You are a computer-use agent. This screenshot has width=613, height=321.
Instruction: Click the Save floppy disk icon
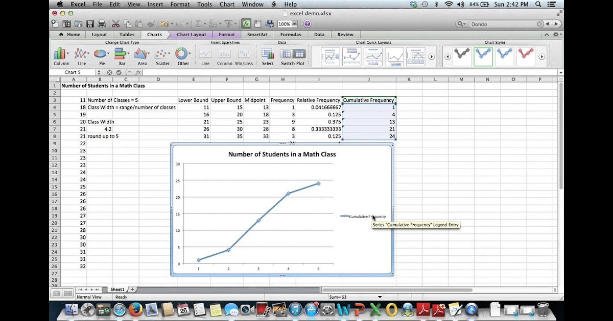[90, 24]
